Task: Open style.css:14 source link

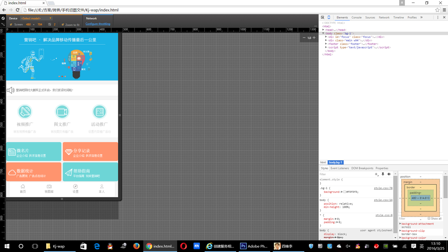Action: click(383, 200)
